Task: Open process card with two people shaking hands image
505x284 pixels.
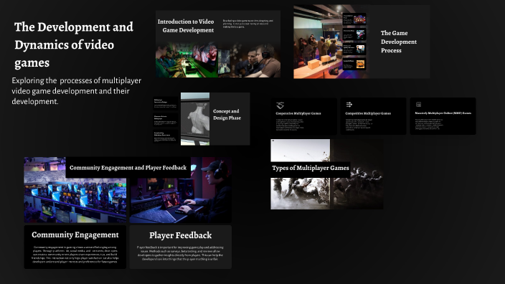Action: pyautogui.click(x=354, y=49)
